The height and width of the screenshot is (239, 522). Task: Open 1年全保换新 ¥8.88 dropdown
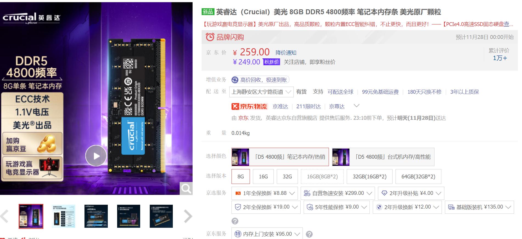tap(264, 193)
